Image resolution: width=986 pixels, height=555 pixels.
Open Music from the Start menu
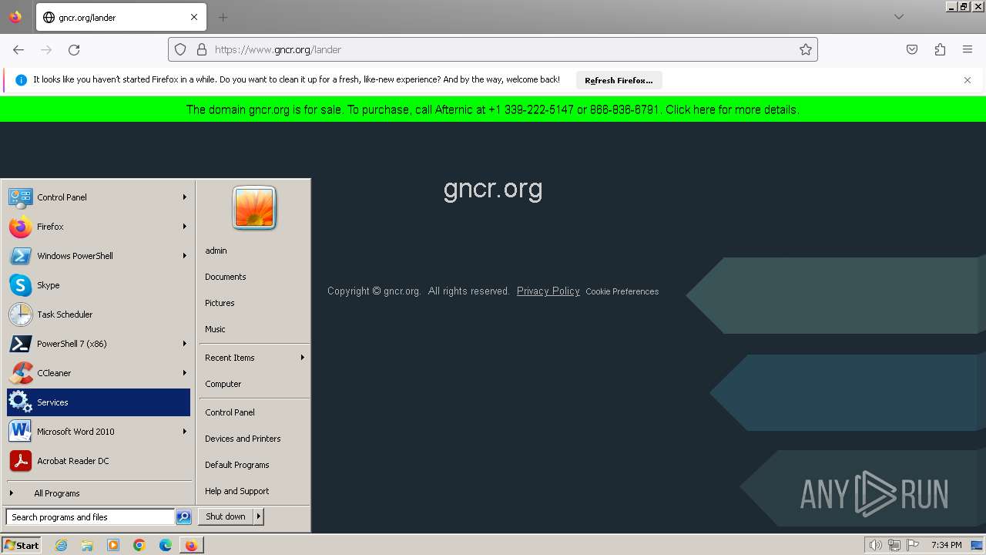click(x=215, y=329)
